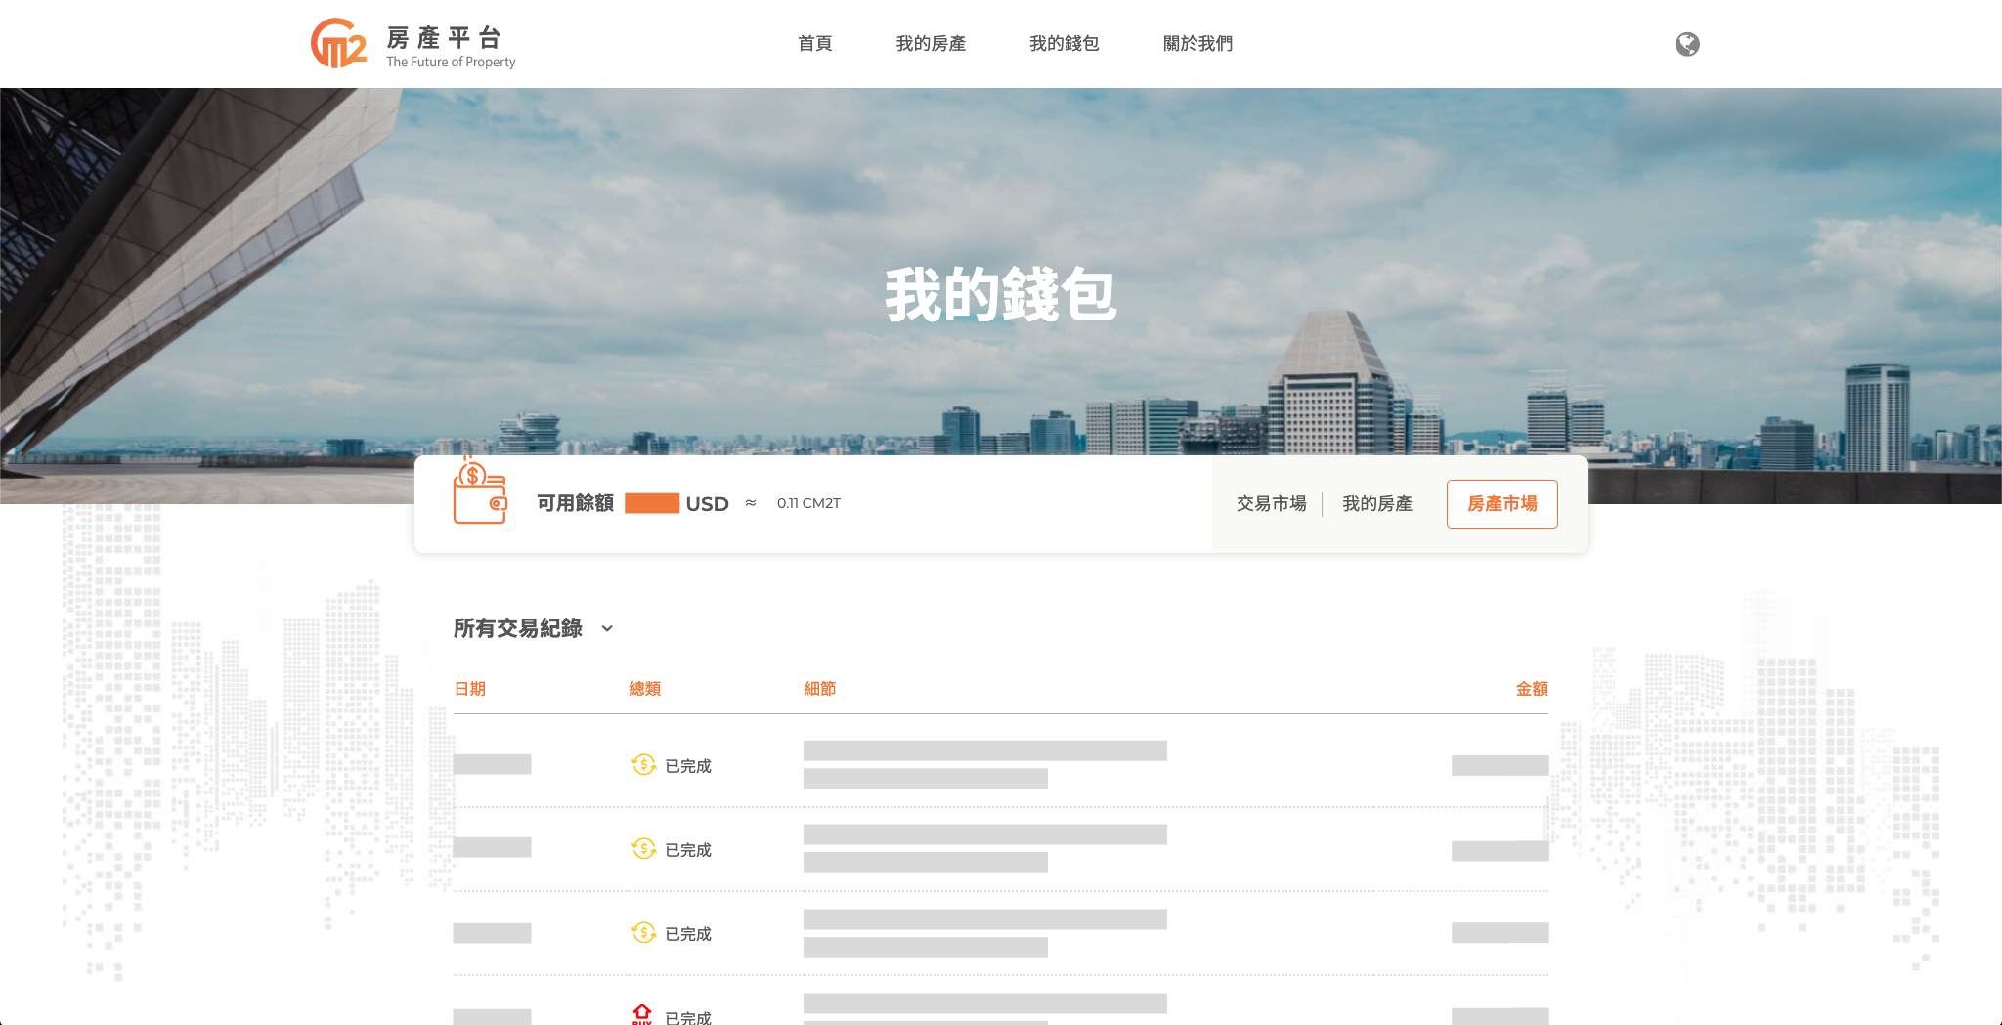Click the CM2 logo icon
The width and height of the screenshot is (2002, 1025).
pyautogui.click(x=338, y=44)
